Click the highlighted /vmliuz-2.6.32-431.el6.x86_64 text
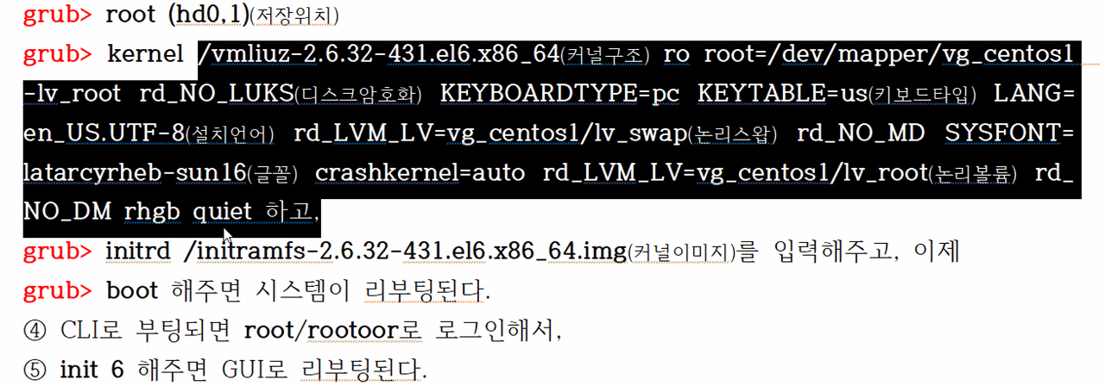Screen dimensions: 1105x386 379,55
